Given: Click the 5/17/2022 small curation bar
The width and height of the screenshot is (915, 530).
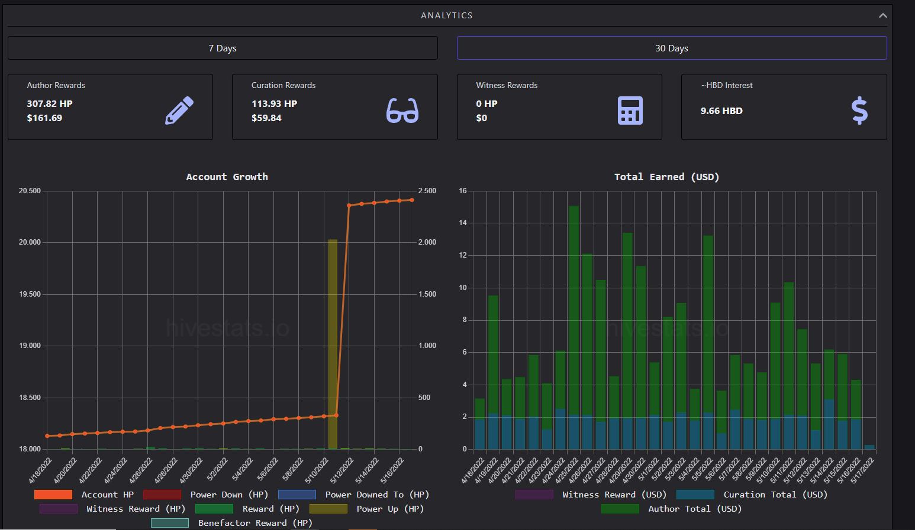Looking at the screenshot, I should click(869, 447).
